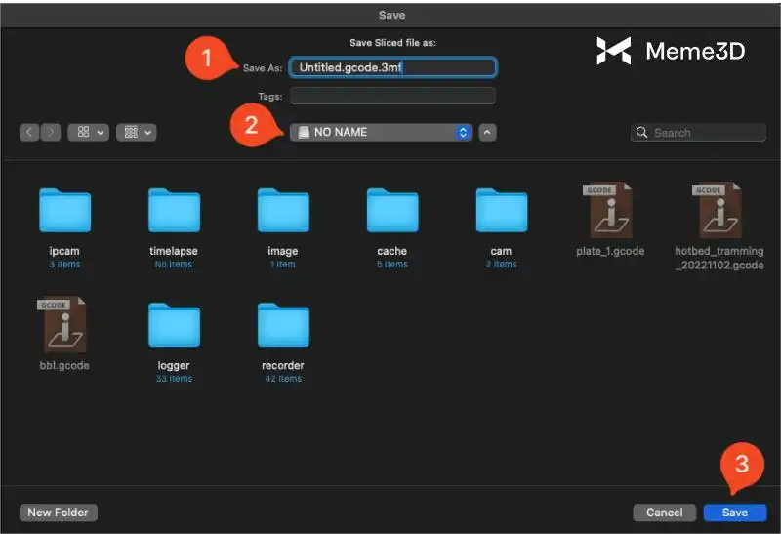Open the cache folder
Screen dimensions: 781x534
(392, 210)
